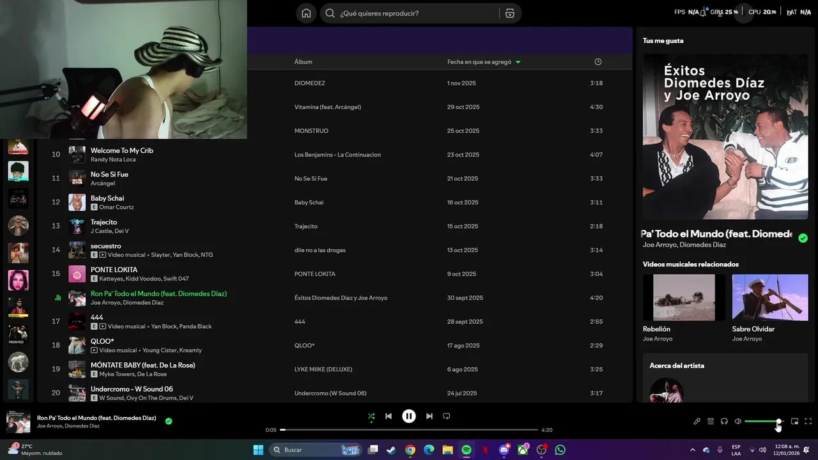Remove liked status in now-playing bar

(x=169, y=421)
